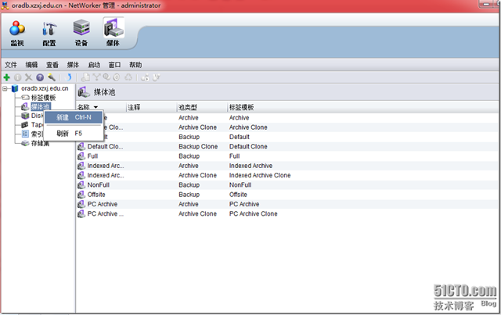
Task: Click the greyed disc toolbar icon
Action: pyautogui.click(x=117, y=77)
